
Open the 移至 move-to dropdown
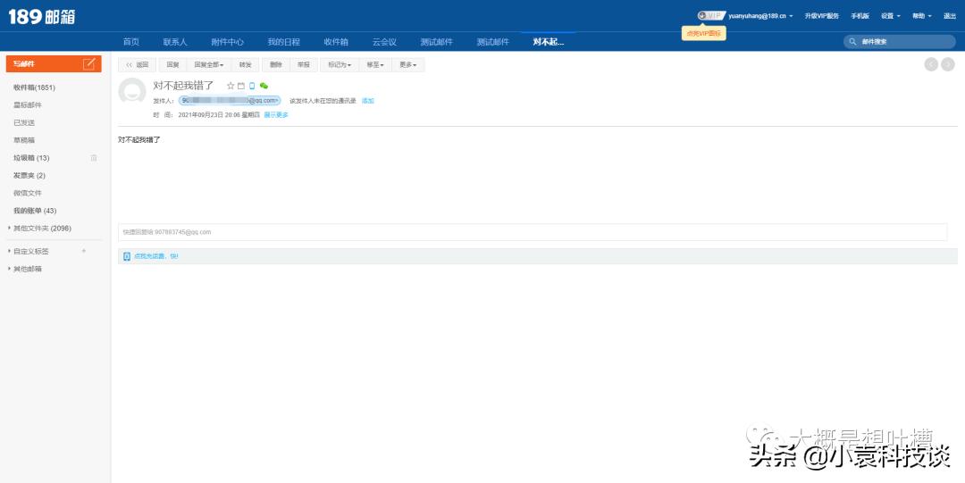(374, 64)
